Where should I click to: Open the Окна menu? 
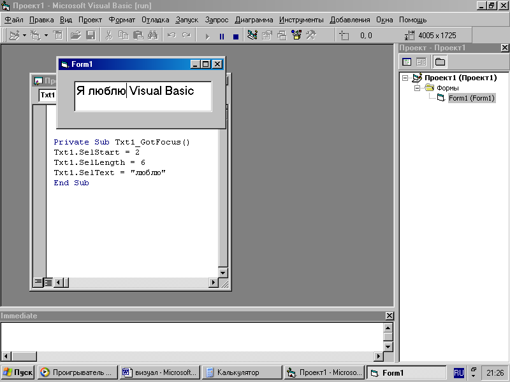coord(385,20)
